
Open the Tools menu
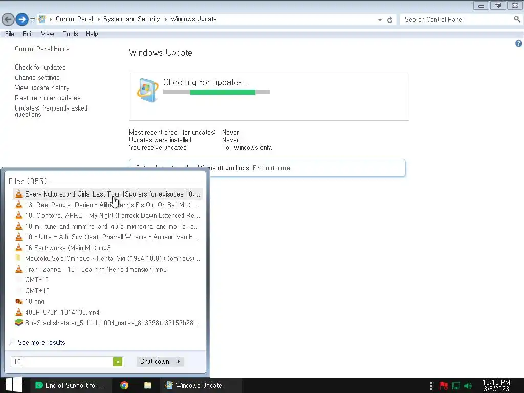(70, 34)
